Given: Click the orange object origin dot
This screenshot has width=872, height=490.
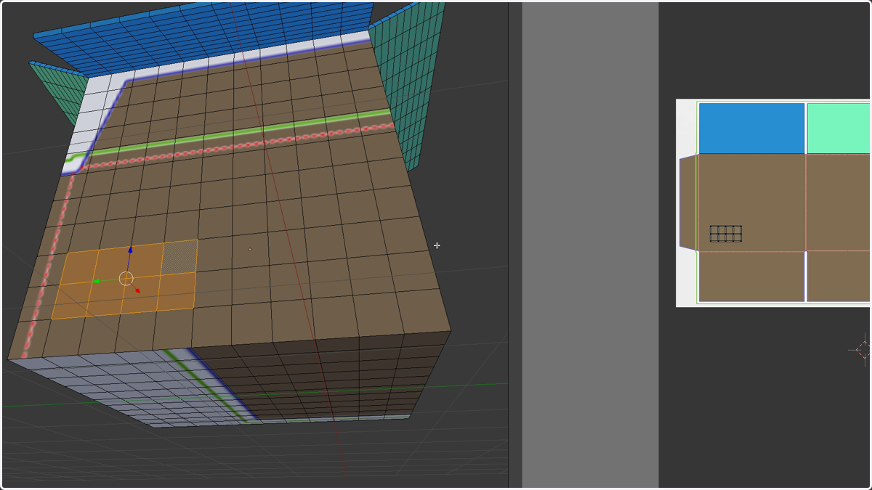Looking at the screenshot, I should 250,250.
